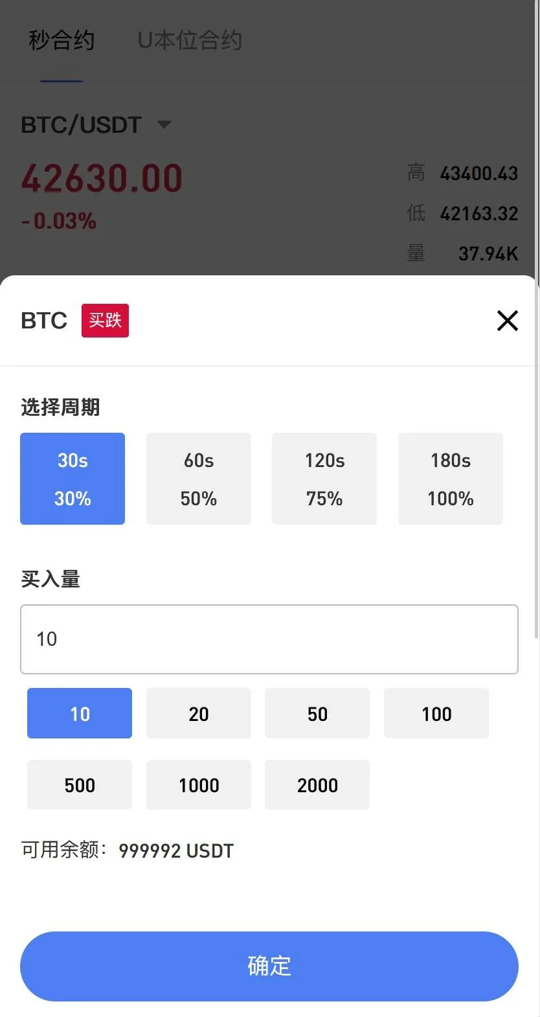Open the U本位合约 tab

tap(190, 41)
